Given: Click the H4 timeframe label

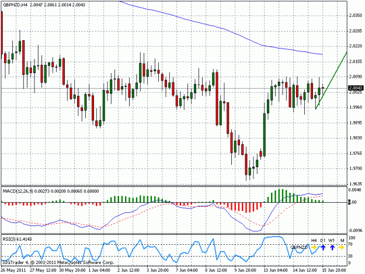Looking at the screenshot, I should pos(314,240).
